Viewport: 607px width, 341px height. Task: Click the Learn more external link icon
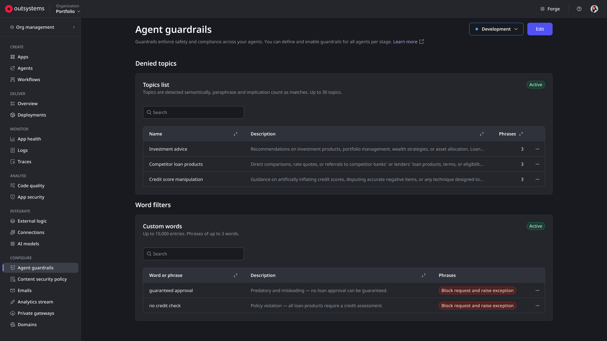coord(421,42)
